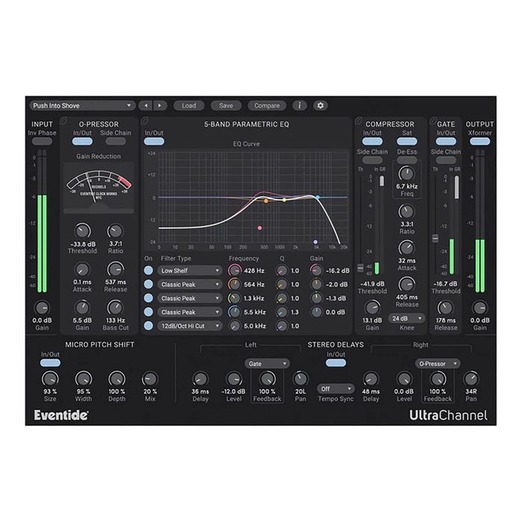Toggle the Inv Phase switch on Input
The image size is (522, 522).
[42, 142]
